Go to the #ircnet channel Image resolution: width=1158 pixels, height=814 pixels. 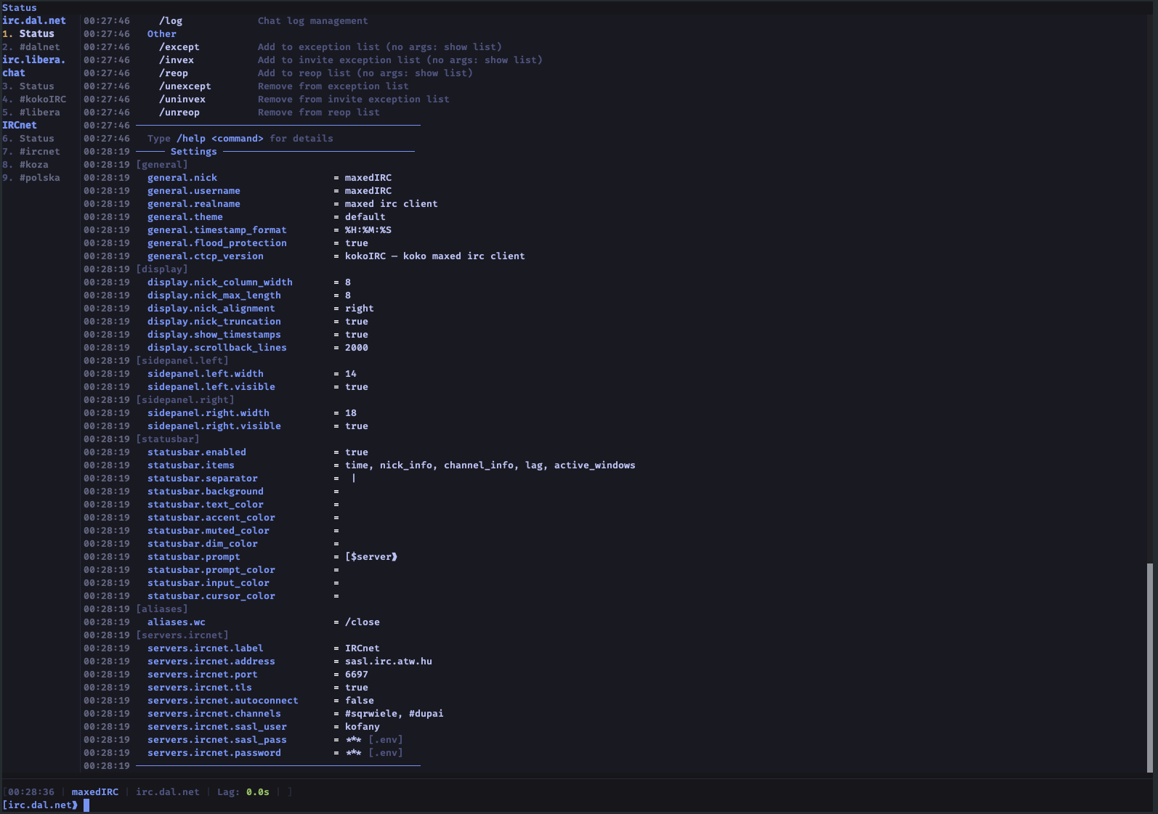point(39,152)
